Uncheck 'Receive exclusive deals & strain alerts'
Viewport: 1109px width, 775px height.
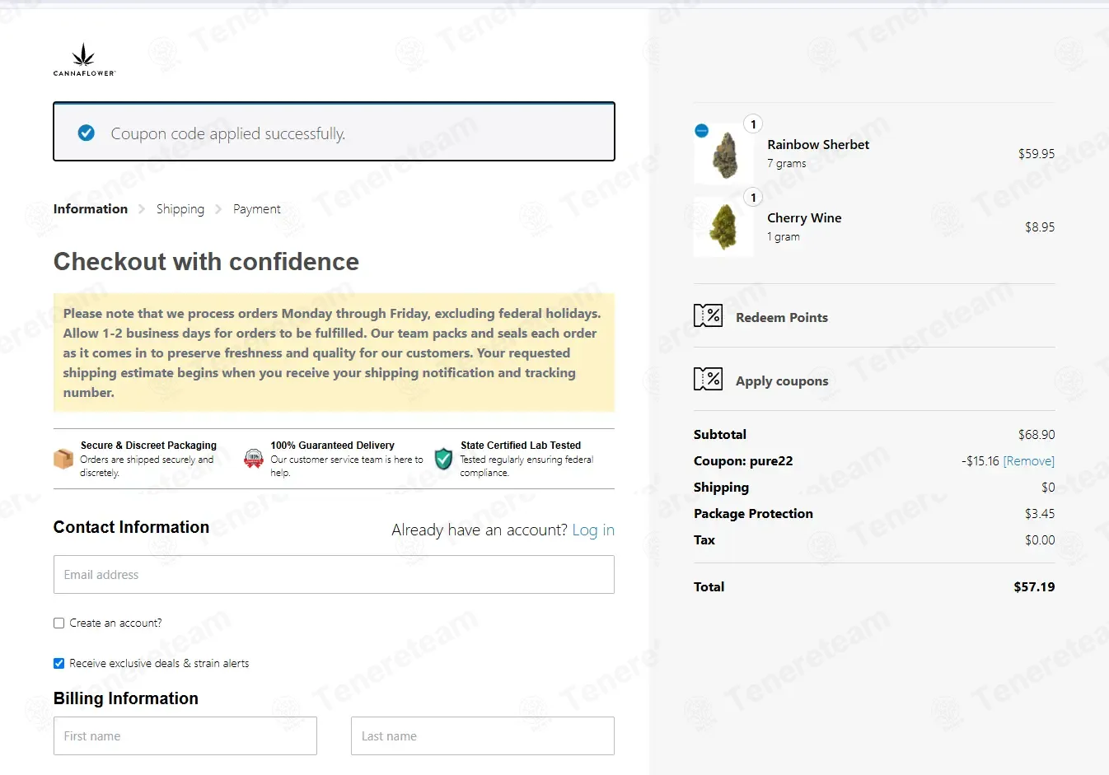tap(59, 664)
